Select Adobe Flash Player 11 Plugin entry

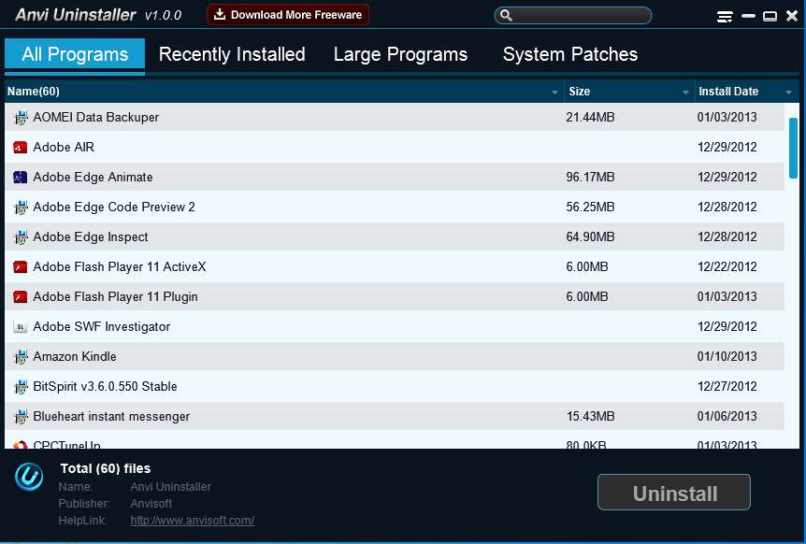pos(115,297)
